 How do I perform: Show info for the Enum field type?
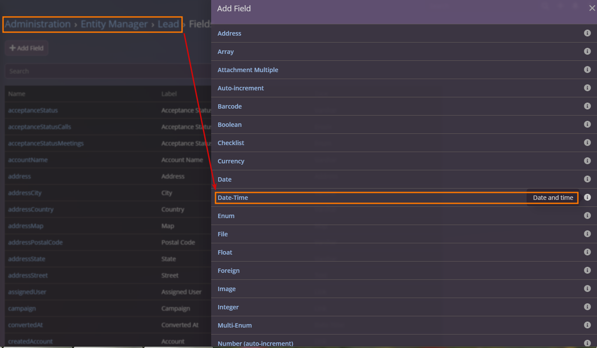pos(587,215)
